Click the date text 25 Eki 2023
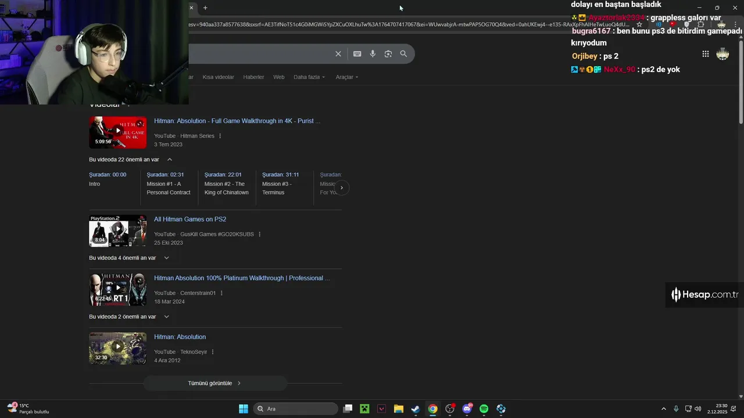 [169, 243]
